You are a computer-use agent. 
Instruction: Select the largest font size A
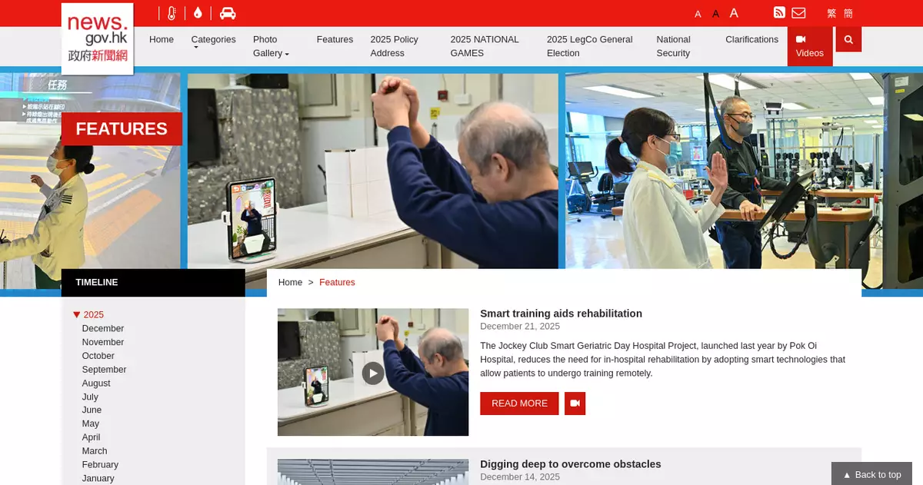click(734, 13)
